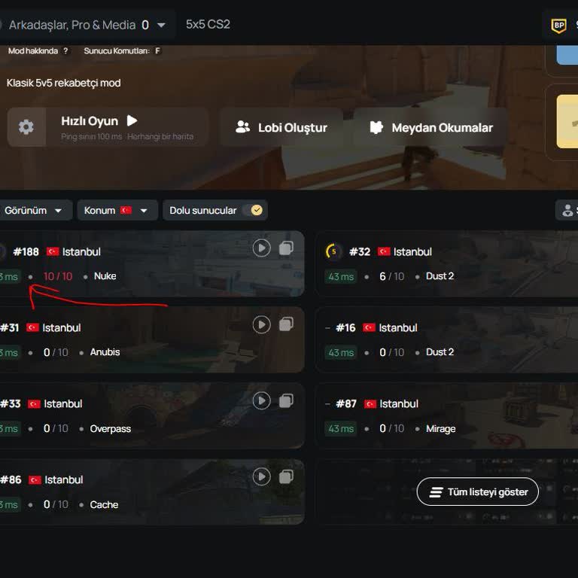The width and height of the screenshot is (578, 578).
Task: Click 43 ms ping on server #16
Action: pos(341,353)
